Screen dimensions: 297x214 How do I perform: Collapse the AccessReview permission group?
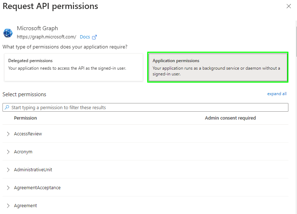click(8, 134)
